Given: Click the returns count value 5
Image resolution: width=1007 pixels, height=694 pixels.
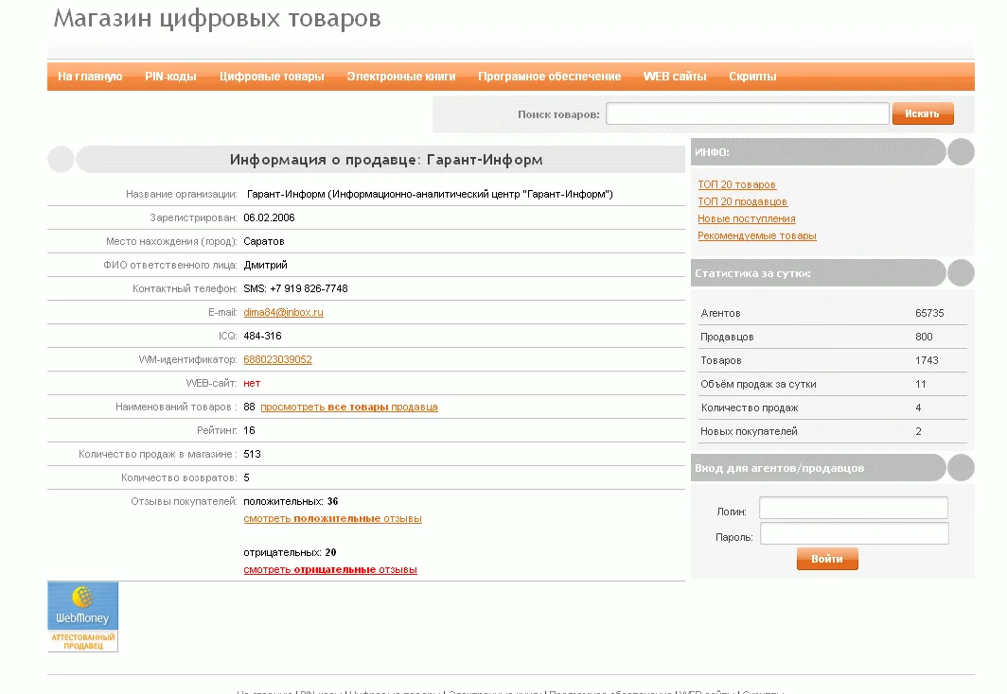Looking at the screenshot, I should pos(247,477).
